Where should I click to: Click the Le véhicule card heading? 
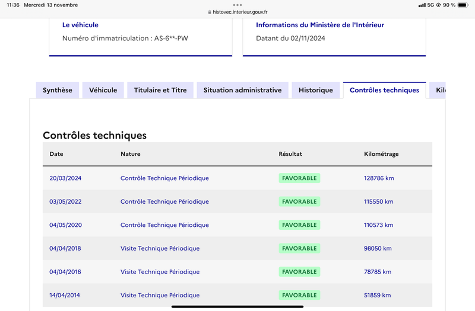tap(80, 25)
